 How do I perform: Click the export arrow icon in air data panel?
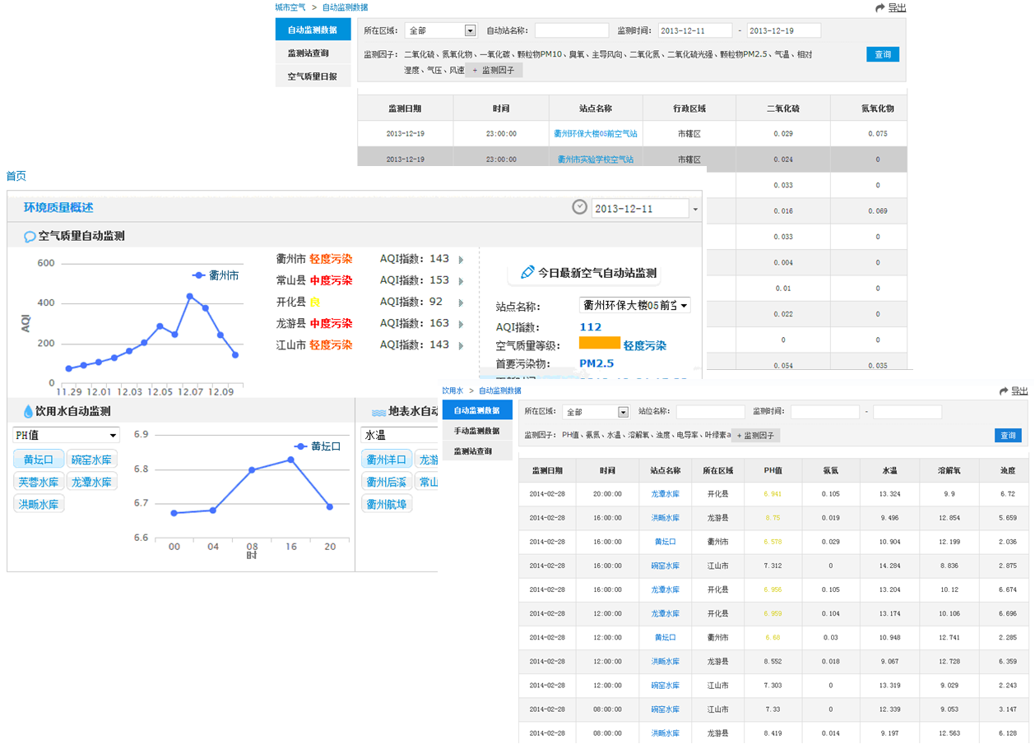pos(881,7)
